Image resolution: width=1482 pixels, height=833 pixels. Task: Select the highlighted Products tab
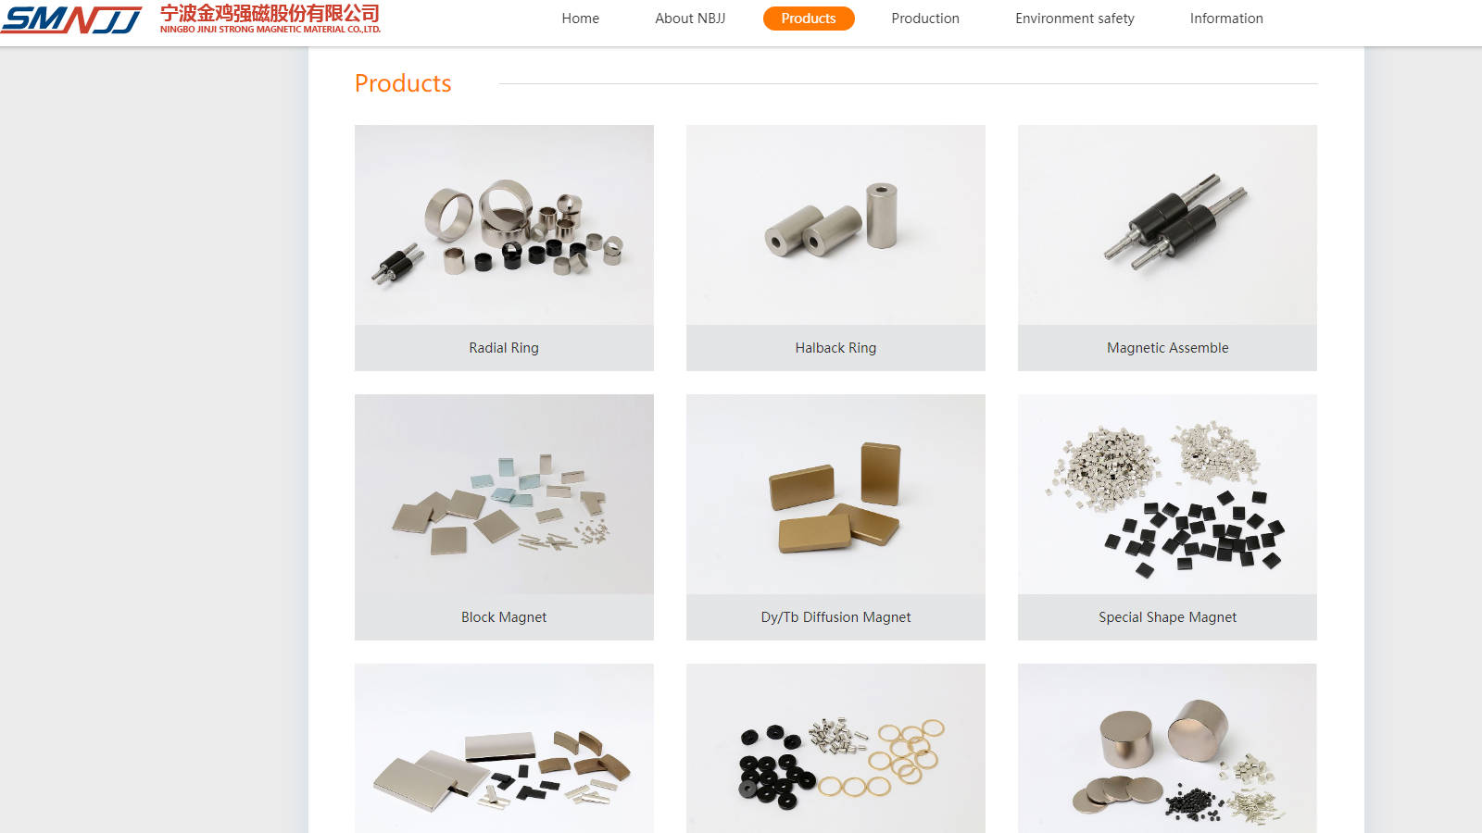[809, 19]
